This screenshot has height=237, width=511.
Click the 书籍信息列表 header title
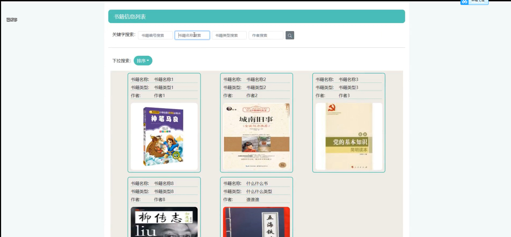pyautogui.click(x=130, y=17)
